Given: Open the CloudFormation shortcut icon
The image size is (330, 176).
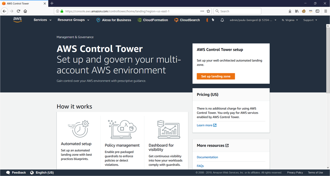Looking at the screenshot, I should tap(139, 20).
